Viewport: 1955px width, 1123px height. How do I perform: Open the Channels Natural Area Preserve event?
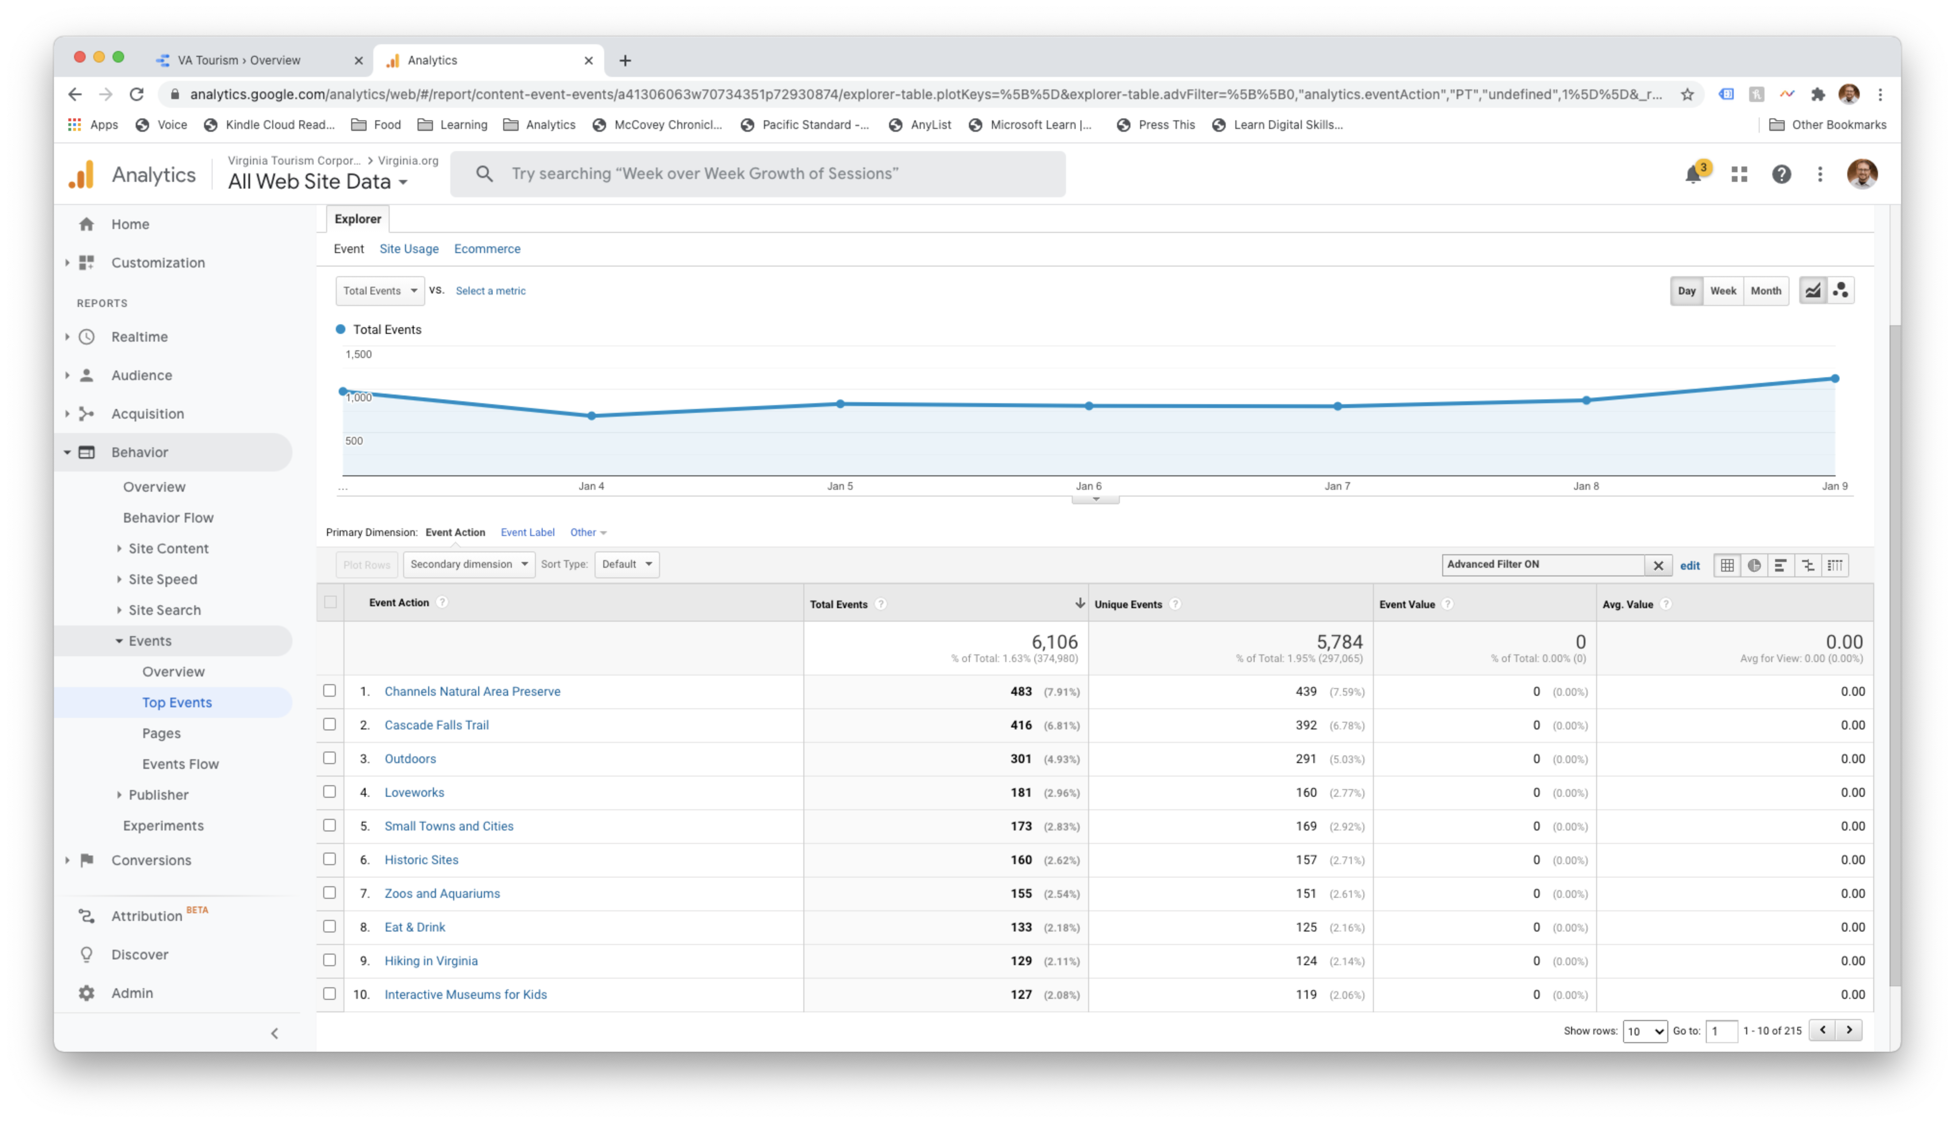[x=472, y=691]
